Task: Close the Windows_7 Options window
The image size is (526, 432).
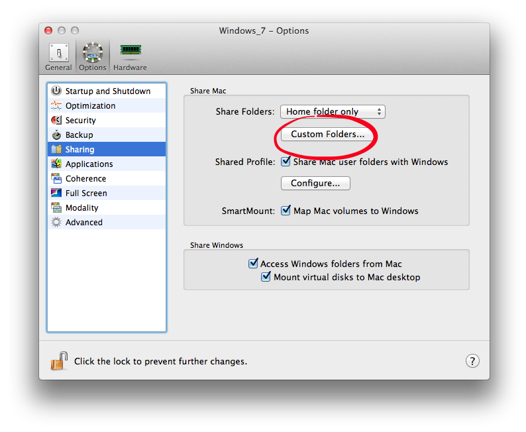Action: click(48, 30)
